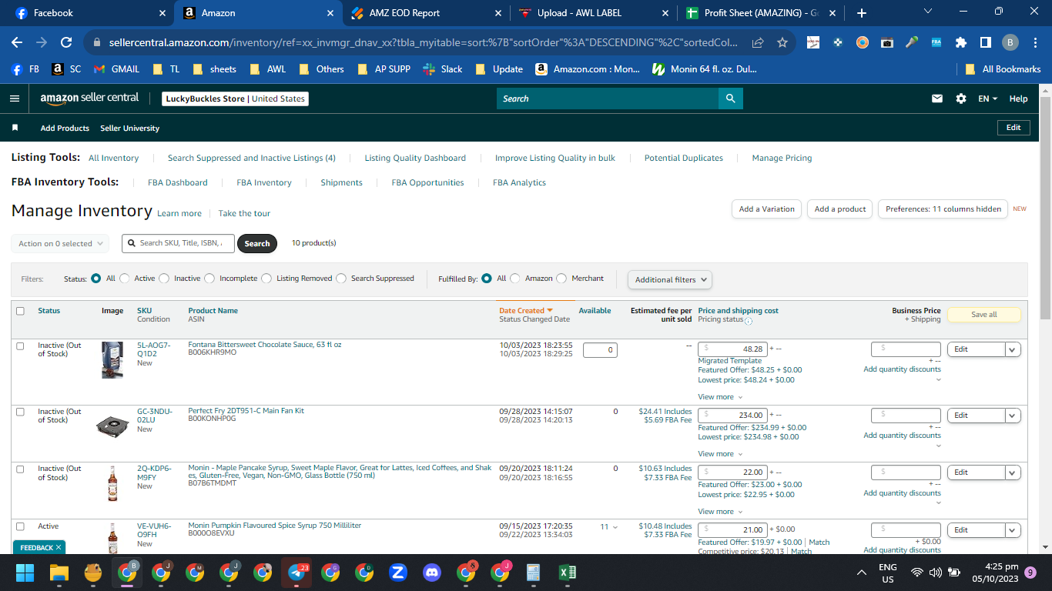The width and height of the screenshot is (1052, 591).
Task: Click the FBA extension icon in toolbar
Action: [x=936, y=43]
